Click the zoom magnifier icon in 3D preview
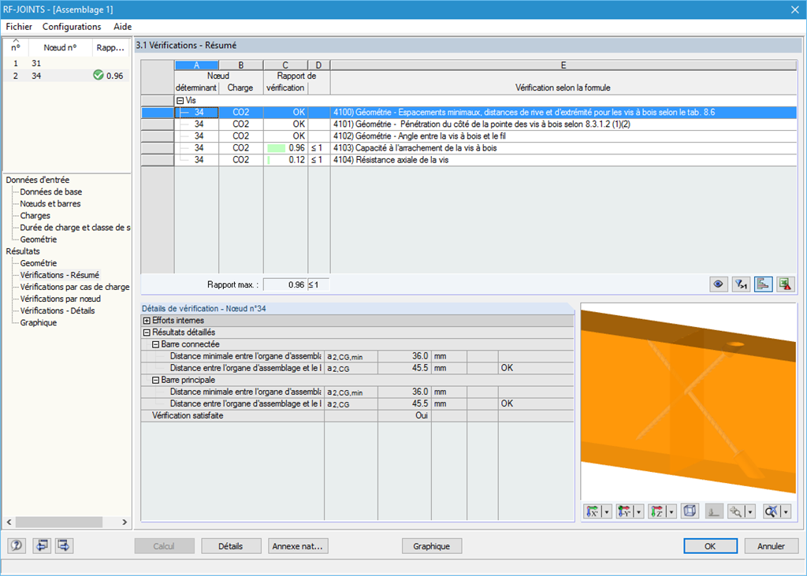This screenshot has width=807, height=576. [x=737, y=511]
